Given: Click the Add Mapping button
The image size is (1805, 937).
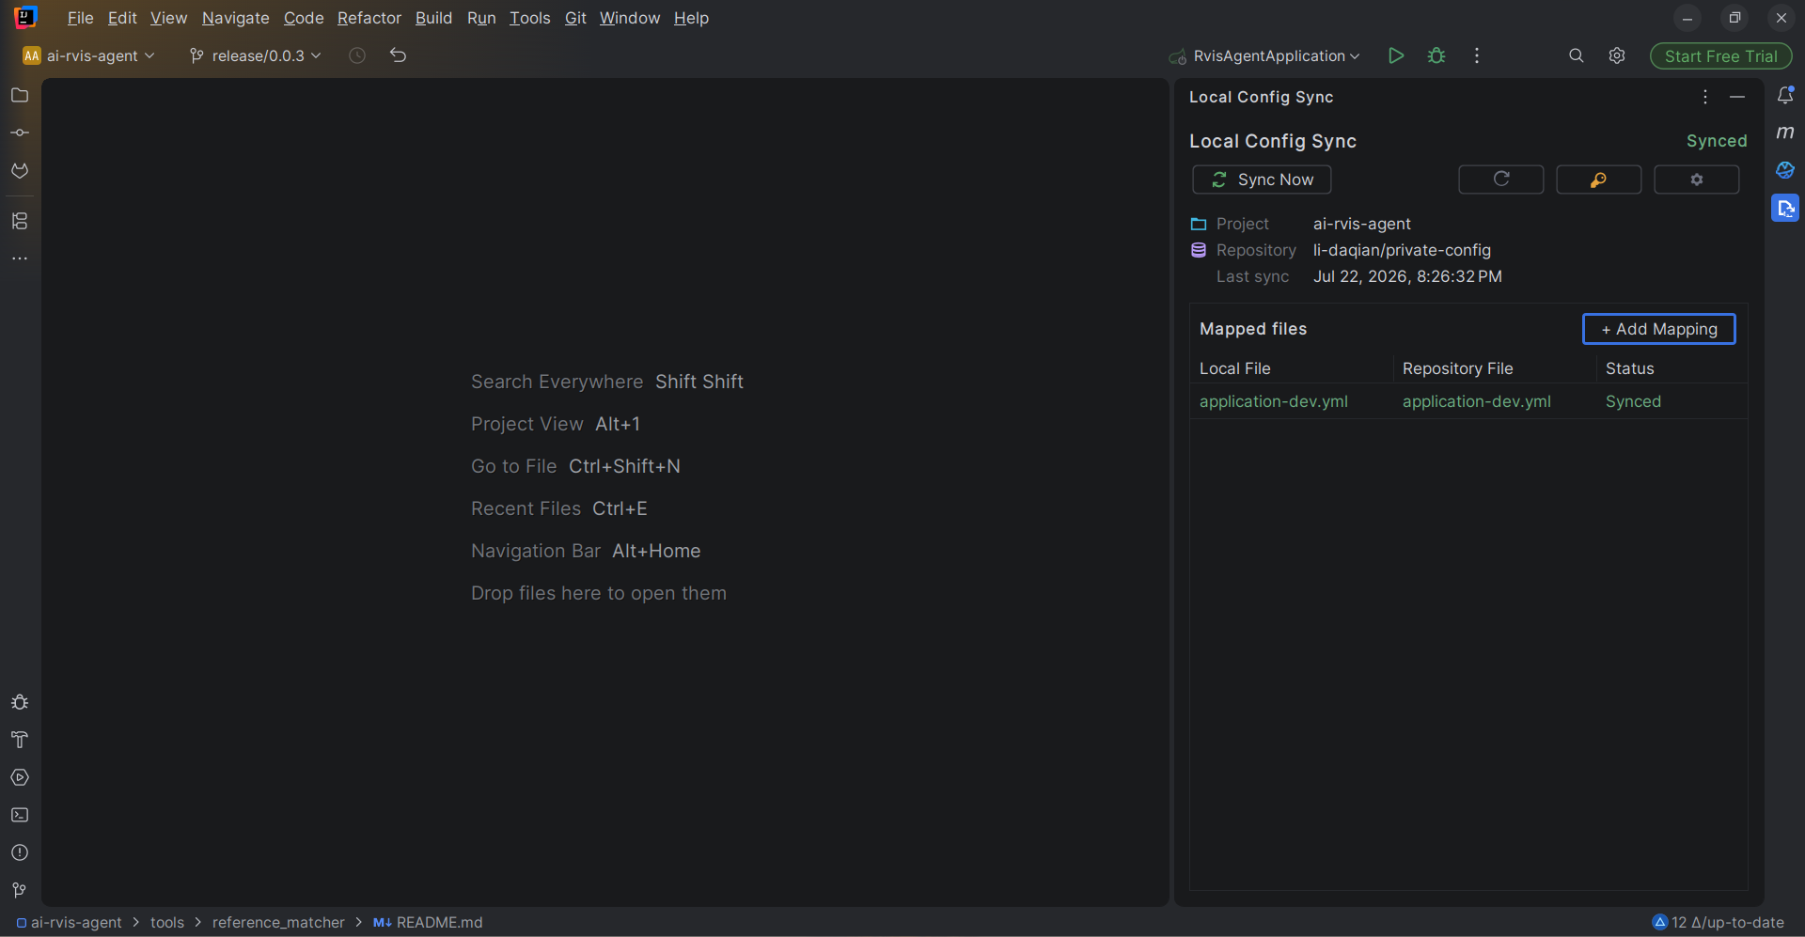Looking at the screenshot, I should tap(1659, 329).
